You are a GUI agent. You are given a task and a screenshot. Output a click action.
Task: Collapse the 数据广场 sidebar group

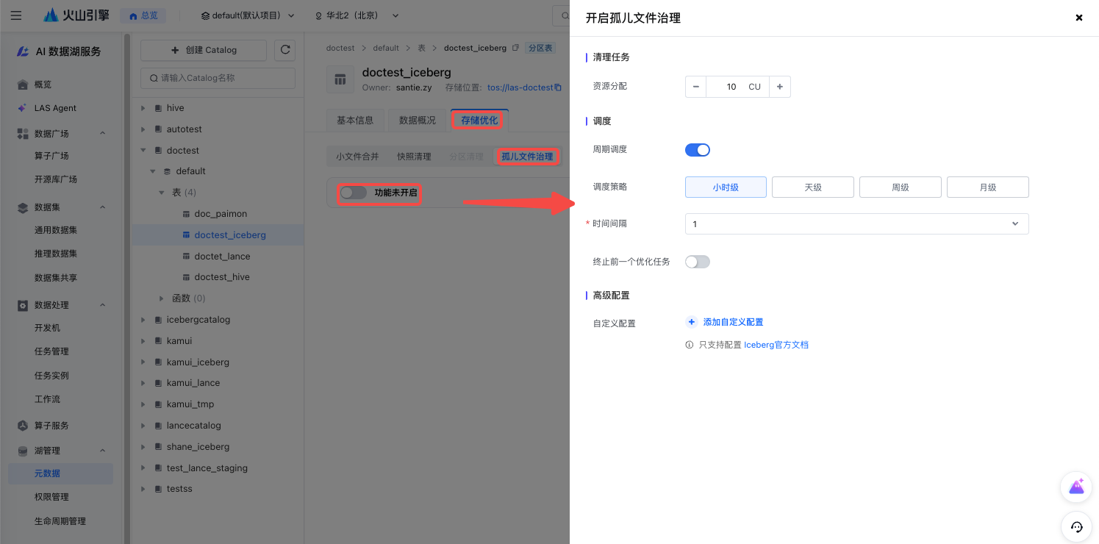[x=102, y=133]
